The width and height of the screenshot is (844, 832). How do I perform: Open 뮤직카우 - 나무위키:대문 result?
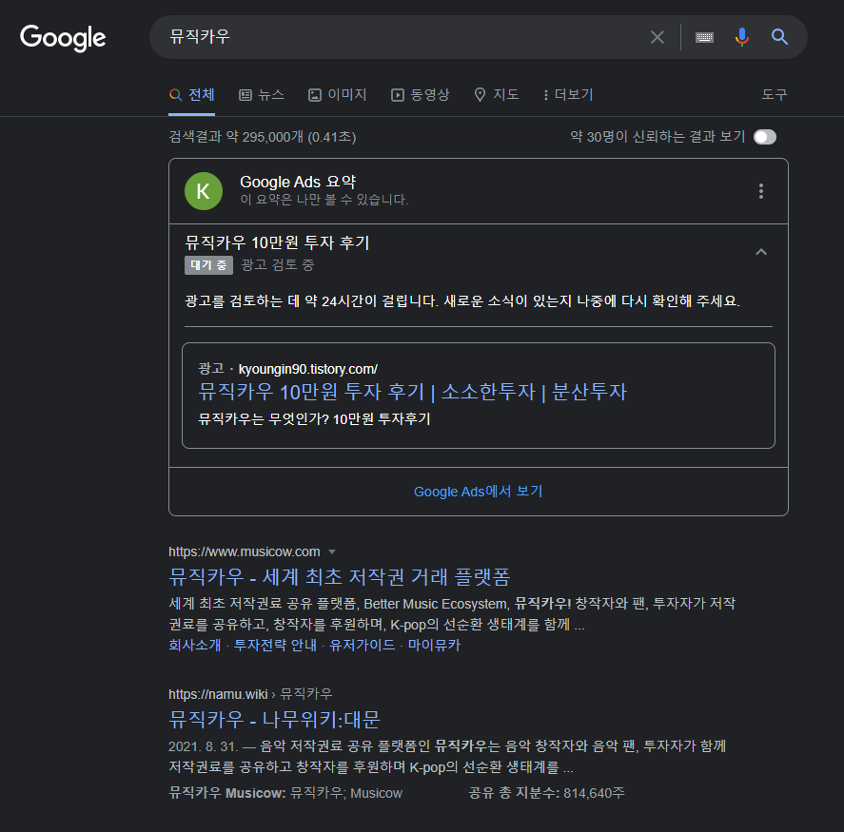pyautogui.click(x=275, y=719)
